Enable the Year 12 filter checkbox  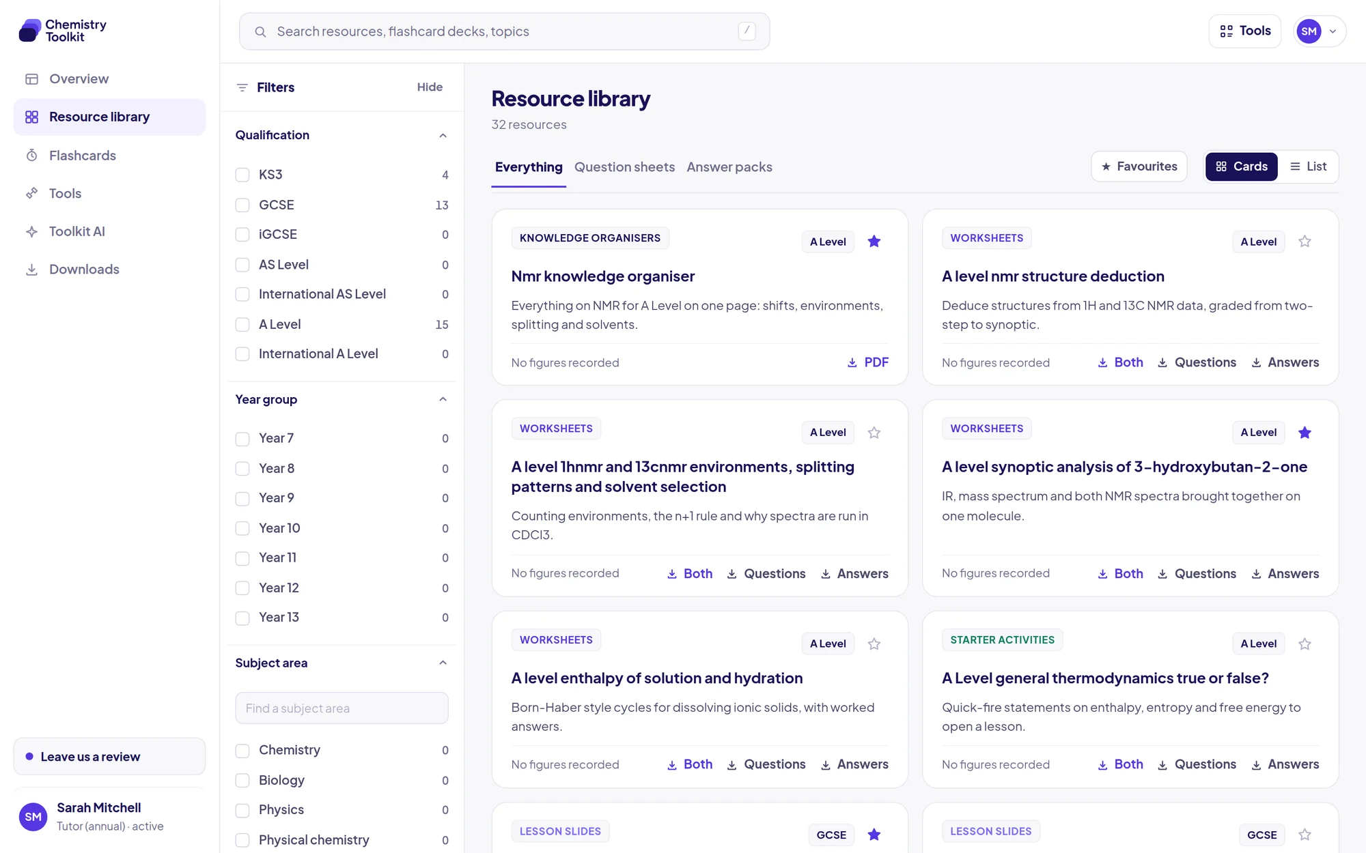coord(242,588)
